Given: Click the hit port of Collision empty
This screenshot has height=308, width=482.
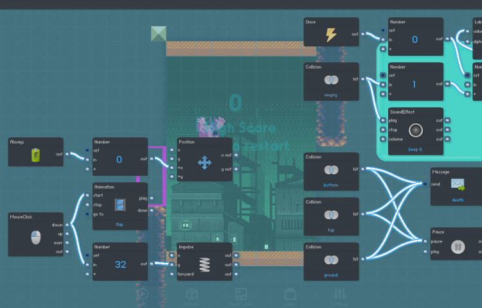Looking at the screenshot, I should [363, 79].
